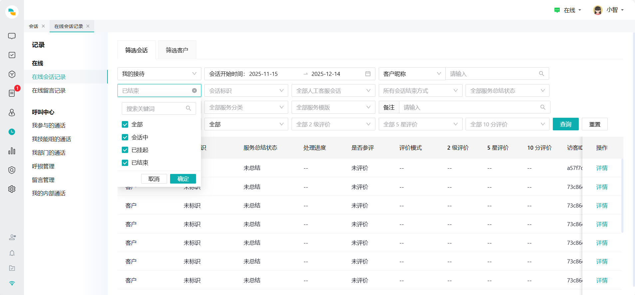Viewport: 635px width, 295px height.
Task: Click the records icon with red badge
Action: [12, 93]
